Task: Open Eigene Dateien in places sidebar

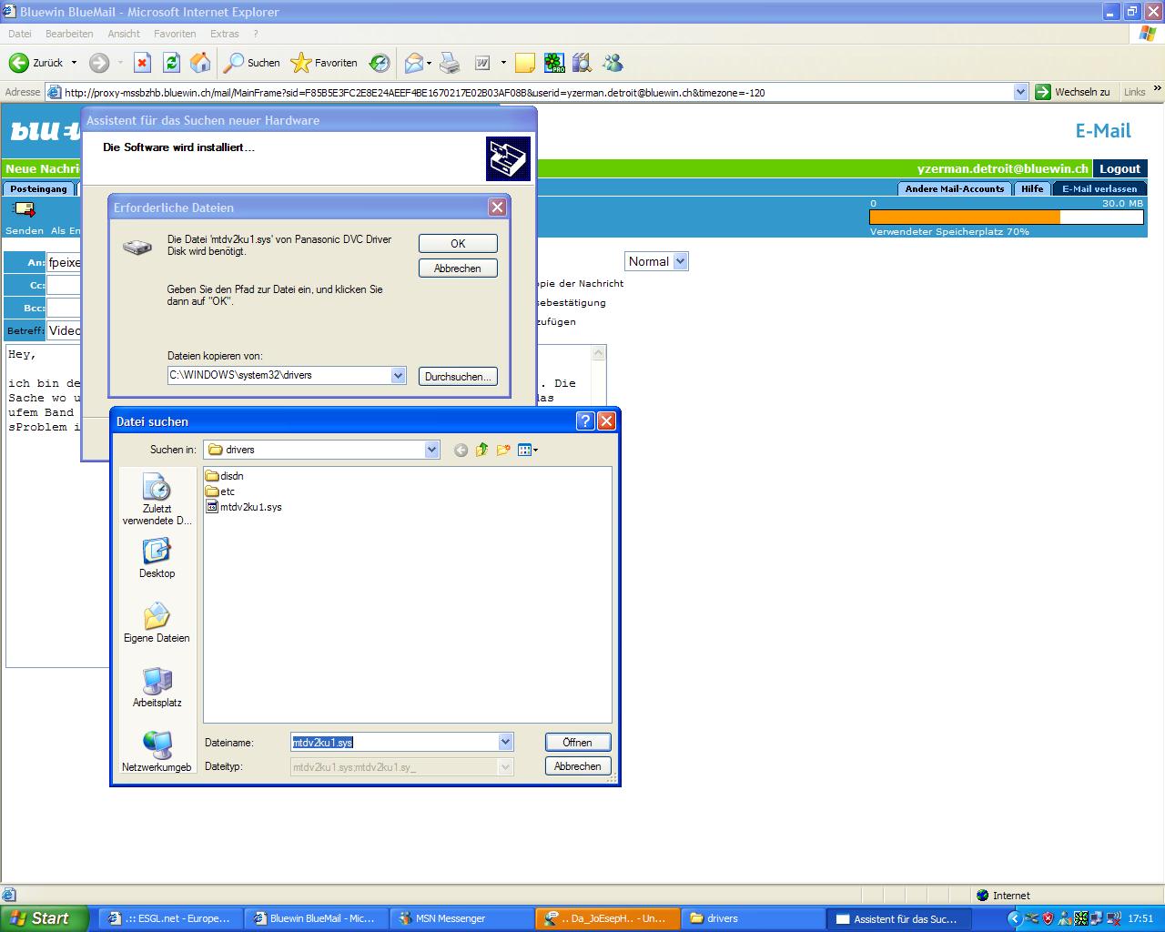Action: (157, 623)
